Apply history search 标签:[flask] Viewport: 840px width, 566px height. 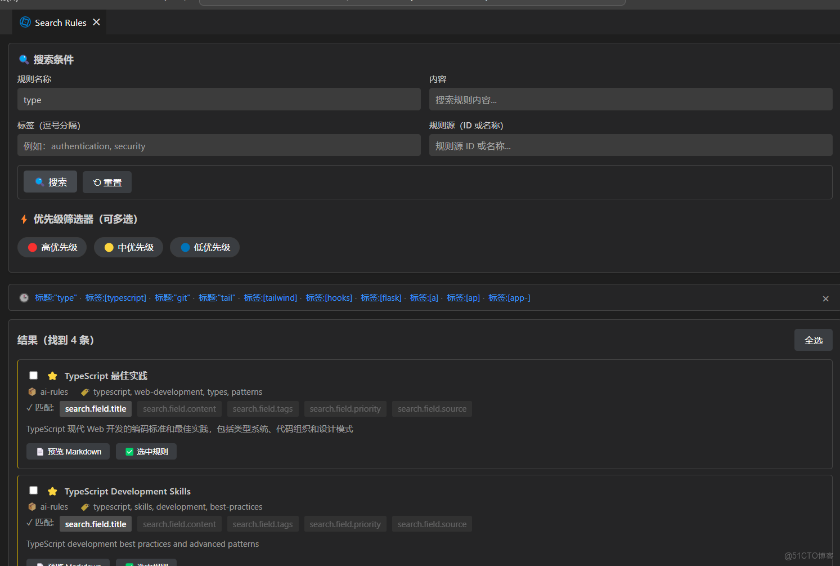(x=381, y=298)
